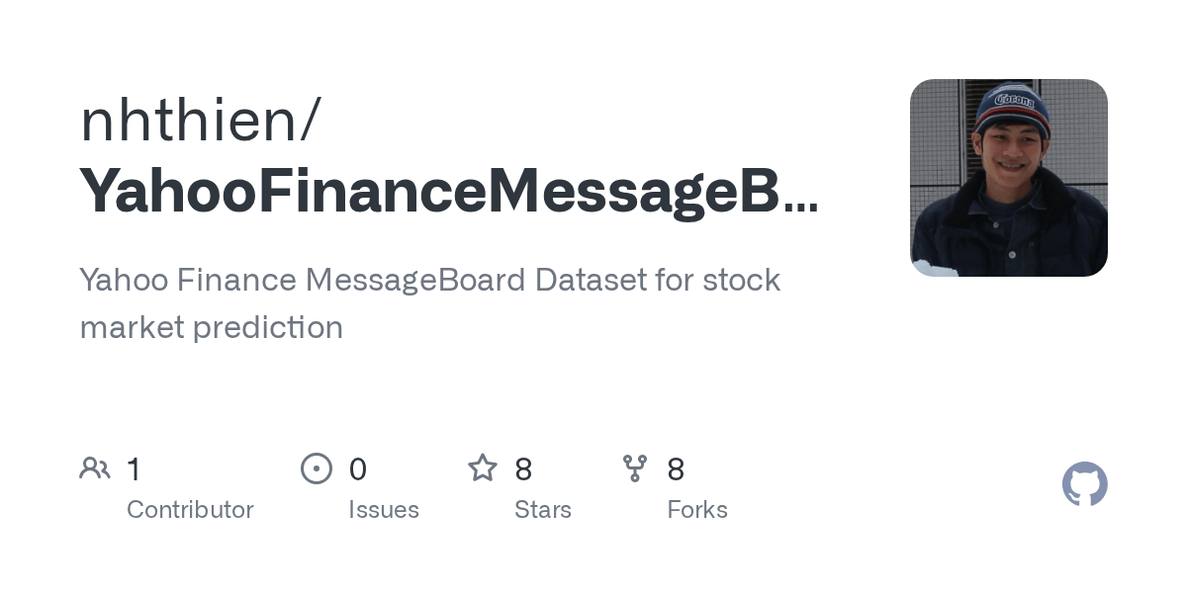Click the issues count number 0
This screenshot has height=593, width=1187.
[x=357, y=469]
